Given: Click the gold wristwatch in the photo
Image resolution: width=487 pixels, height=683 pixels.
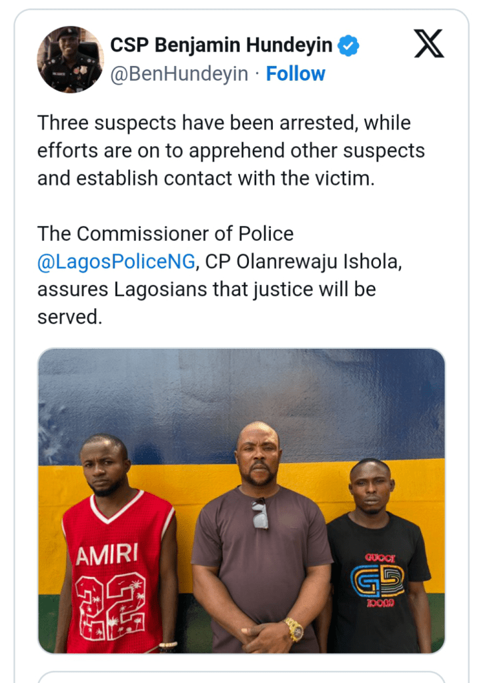Looking at the screenshot, I should (294, 629).
